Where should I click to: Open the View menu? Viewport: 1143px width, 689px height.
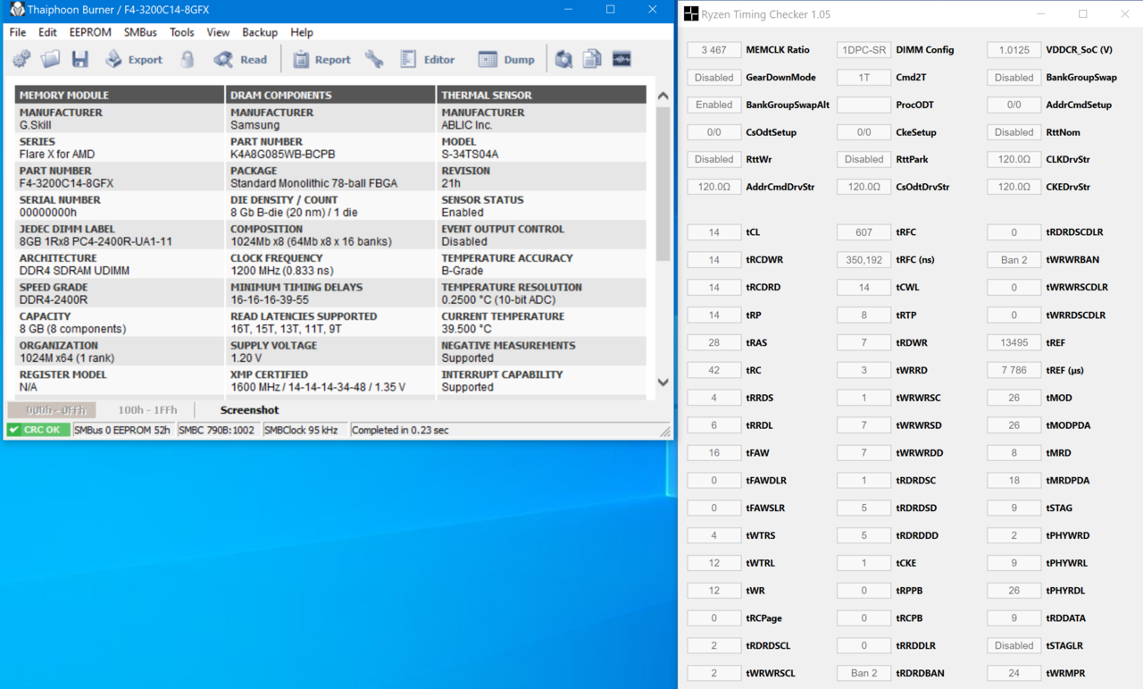click(218, 32)
